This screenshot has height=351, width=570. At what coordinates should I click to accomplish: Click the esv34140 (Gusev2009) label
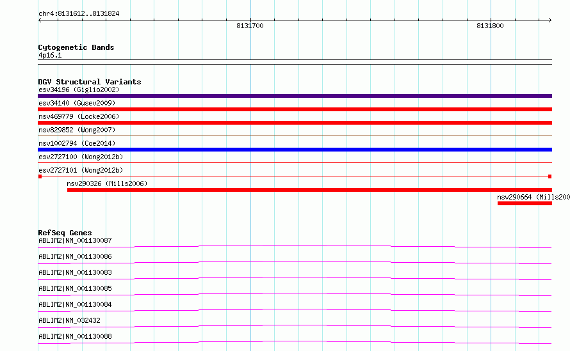(x=77, y=103)
